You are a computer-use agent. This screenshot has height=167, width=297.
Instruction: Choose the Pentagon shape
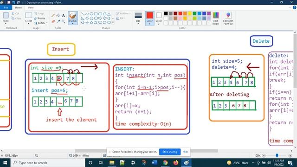[x=91, y=19]
